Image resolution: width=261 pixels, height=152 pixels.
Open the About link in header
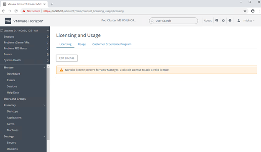207,21
